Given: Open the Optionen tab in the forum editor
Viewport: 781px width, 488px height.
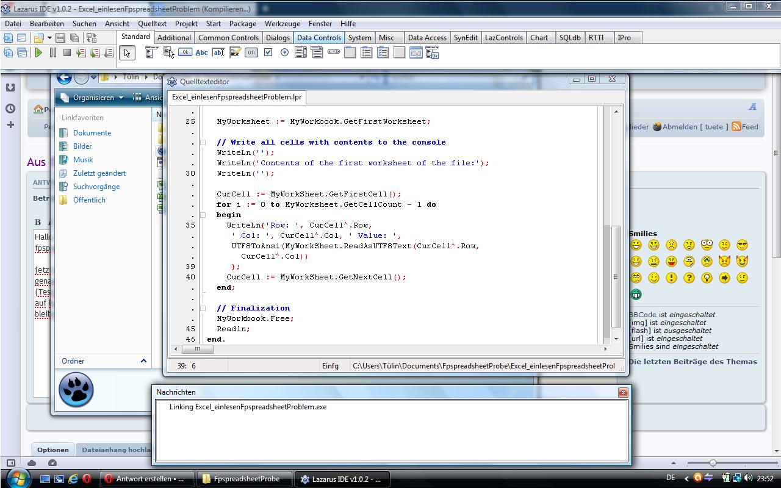Looking at the screenshot, I should click(52, 450).
